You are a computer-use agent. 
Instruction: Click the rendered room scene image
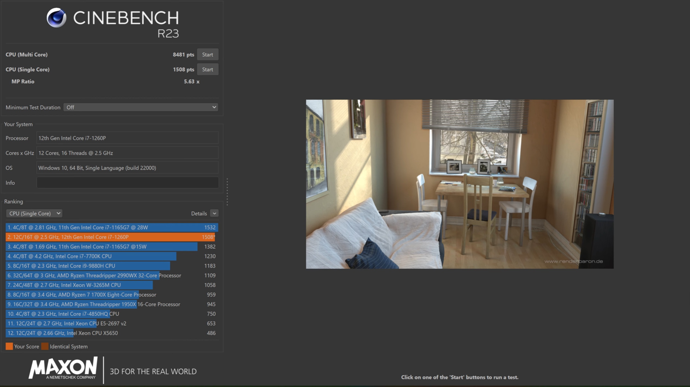tap(459, 184)
